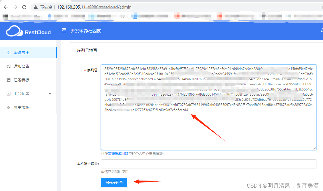The image size is (323, 191).
Task: Open the 任务看板 kanban board icon
Action: [x=8, y=80]
